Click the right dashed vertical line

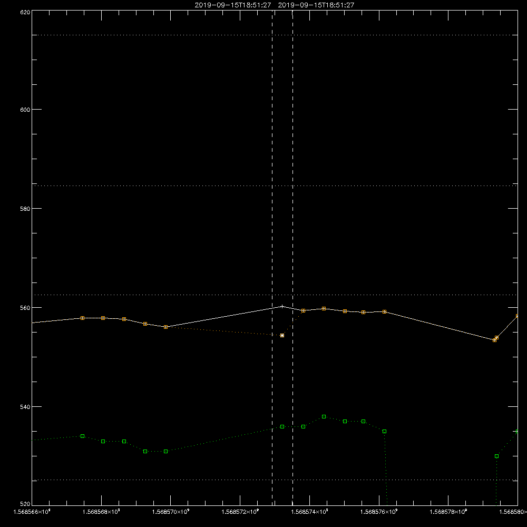292,258
